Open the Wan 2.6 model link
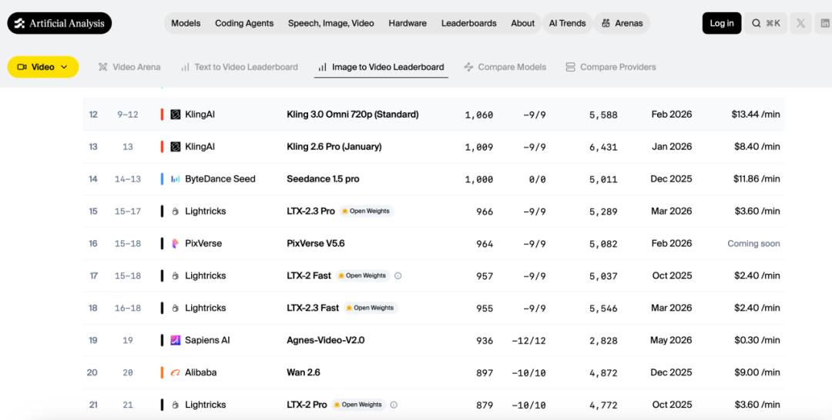 click(x=304, y=372)
